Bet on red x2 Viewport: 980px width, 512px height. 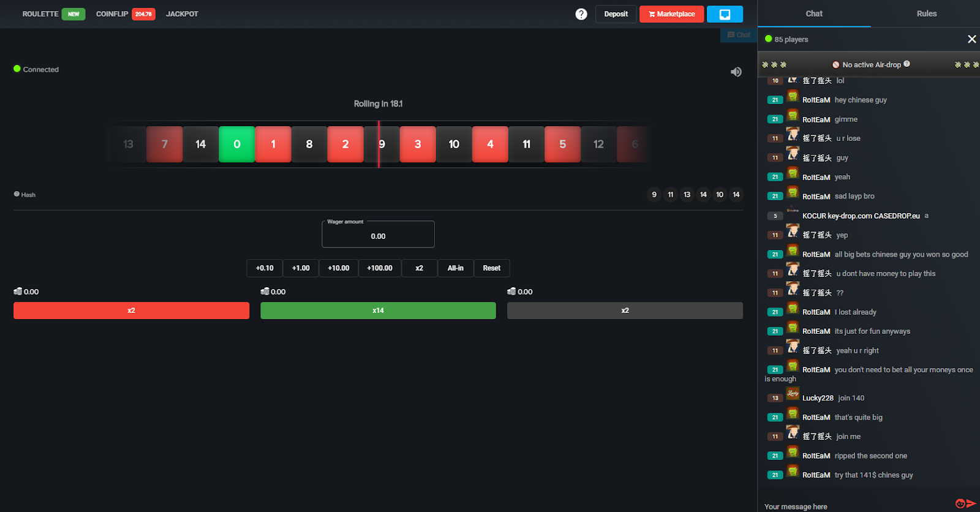pos(131,311)
